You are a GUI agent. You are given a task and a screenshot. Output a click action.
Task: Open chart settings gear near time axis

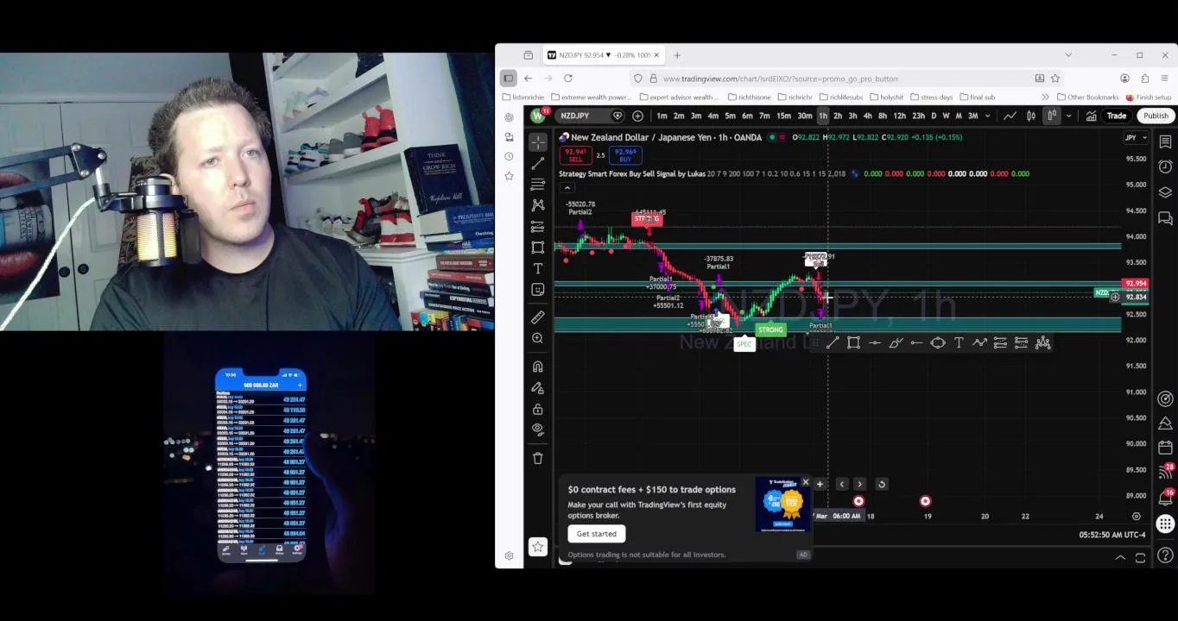tap(1137, 516)
